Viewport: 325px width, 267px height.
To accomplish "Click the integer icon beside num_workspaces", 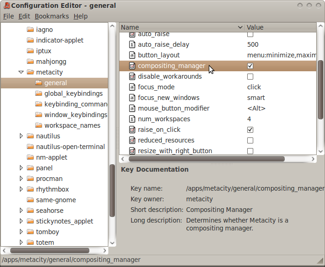I will [132, 119].
